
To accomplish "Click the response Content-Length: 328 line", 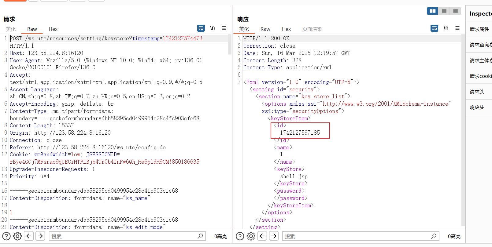I will coord(272,60).
